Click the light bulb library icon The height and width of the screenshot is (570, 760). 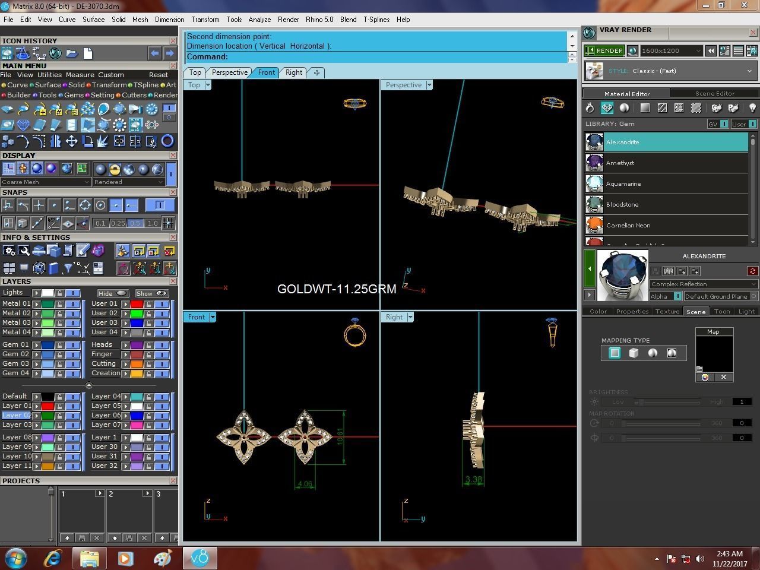pos(752,108)
